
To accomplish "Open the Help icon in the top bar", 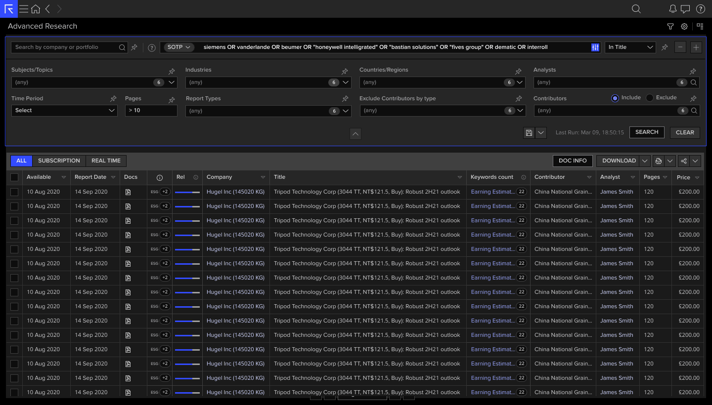I will 701,9.
